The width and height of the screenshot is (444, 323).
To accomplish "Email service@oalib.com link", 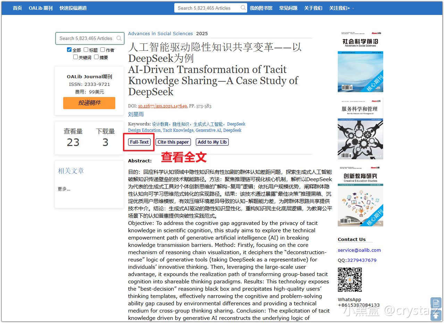I will point(359,250).
